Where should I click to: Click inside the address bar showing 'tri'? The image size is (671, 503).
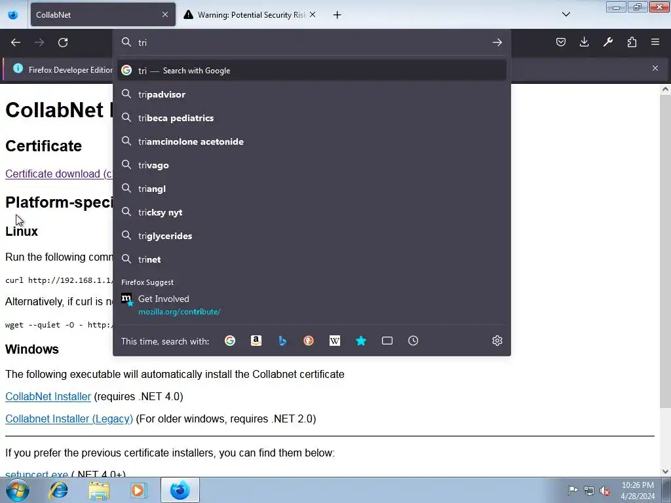pos(311,43)
